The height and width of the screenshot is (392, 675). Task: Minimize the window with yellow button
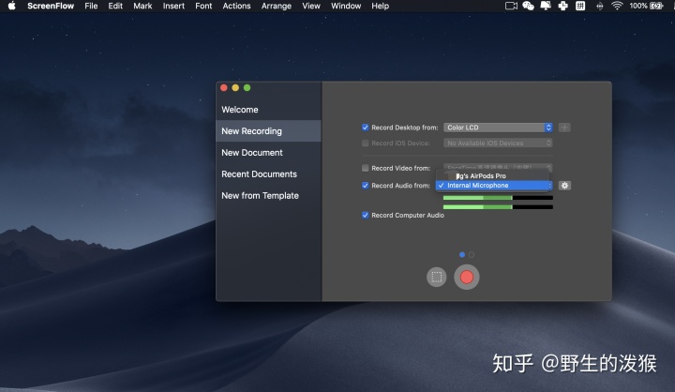tap(235, 88)
